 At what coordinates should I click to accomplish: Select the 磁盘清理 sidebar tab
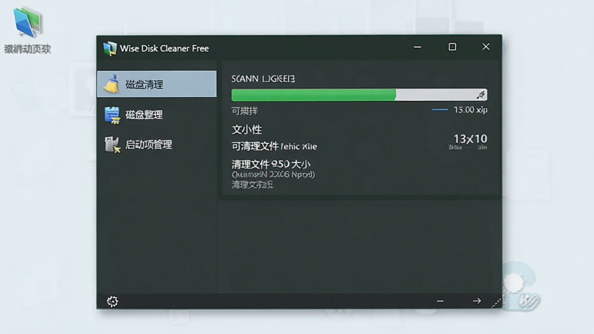click(x=157, y=84)
